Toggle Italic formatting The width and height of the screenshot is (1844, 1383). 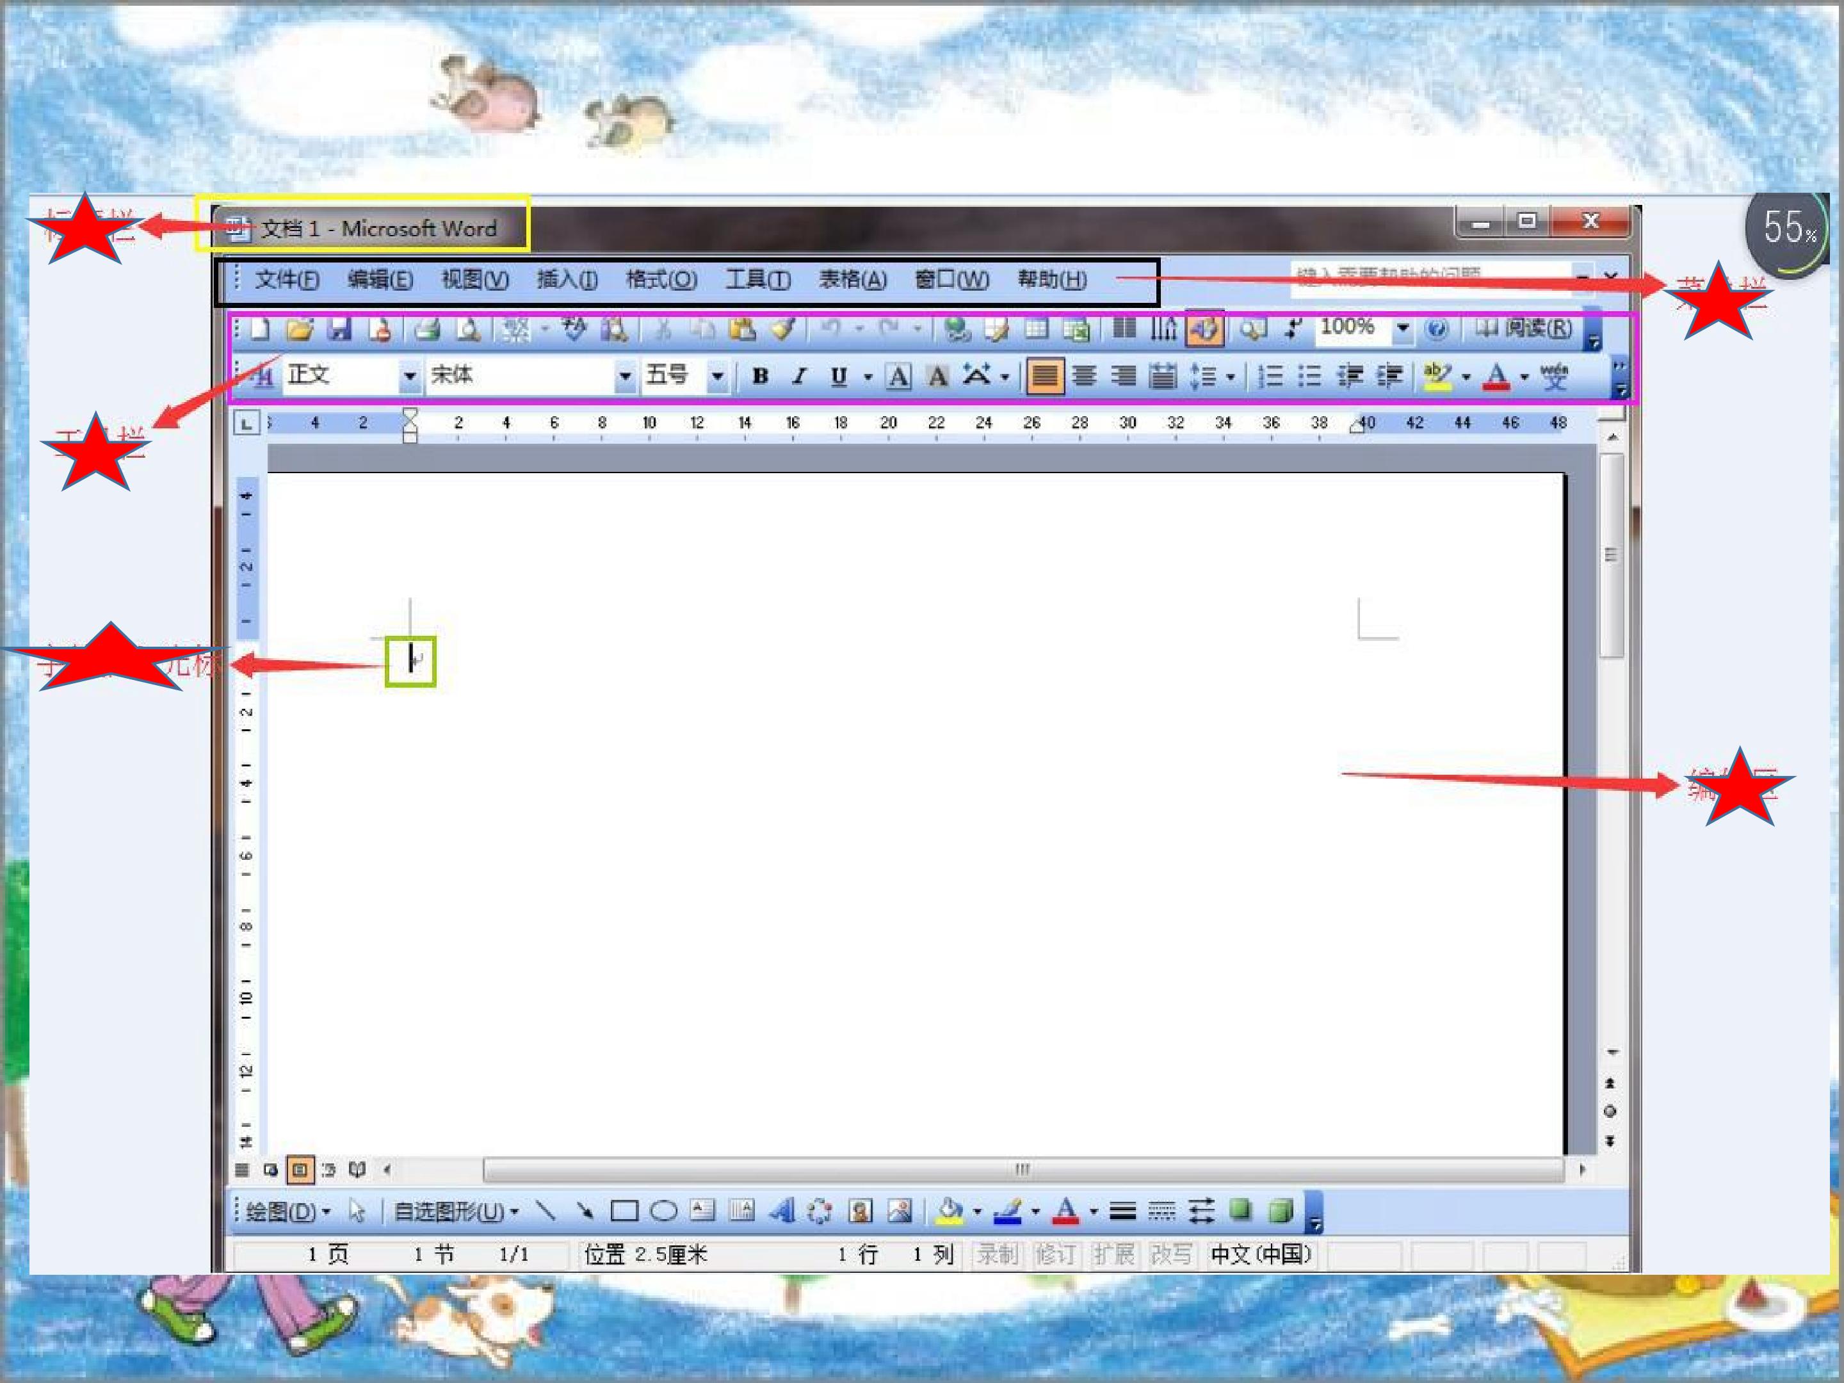(798, 376)
